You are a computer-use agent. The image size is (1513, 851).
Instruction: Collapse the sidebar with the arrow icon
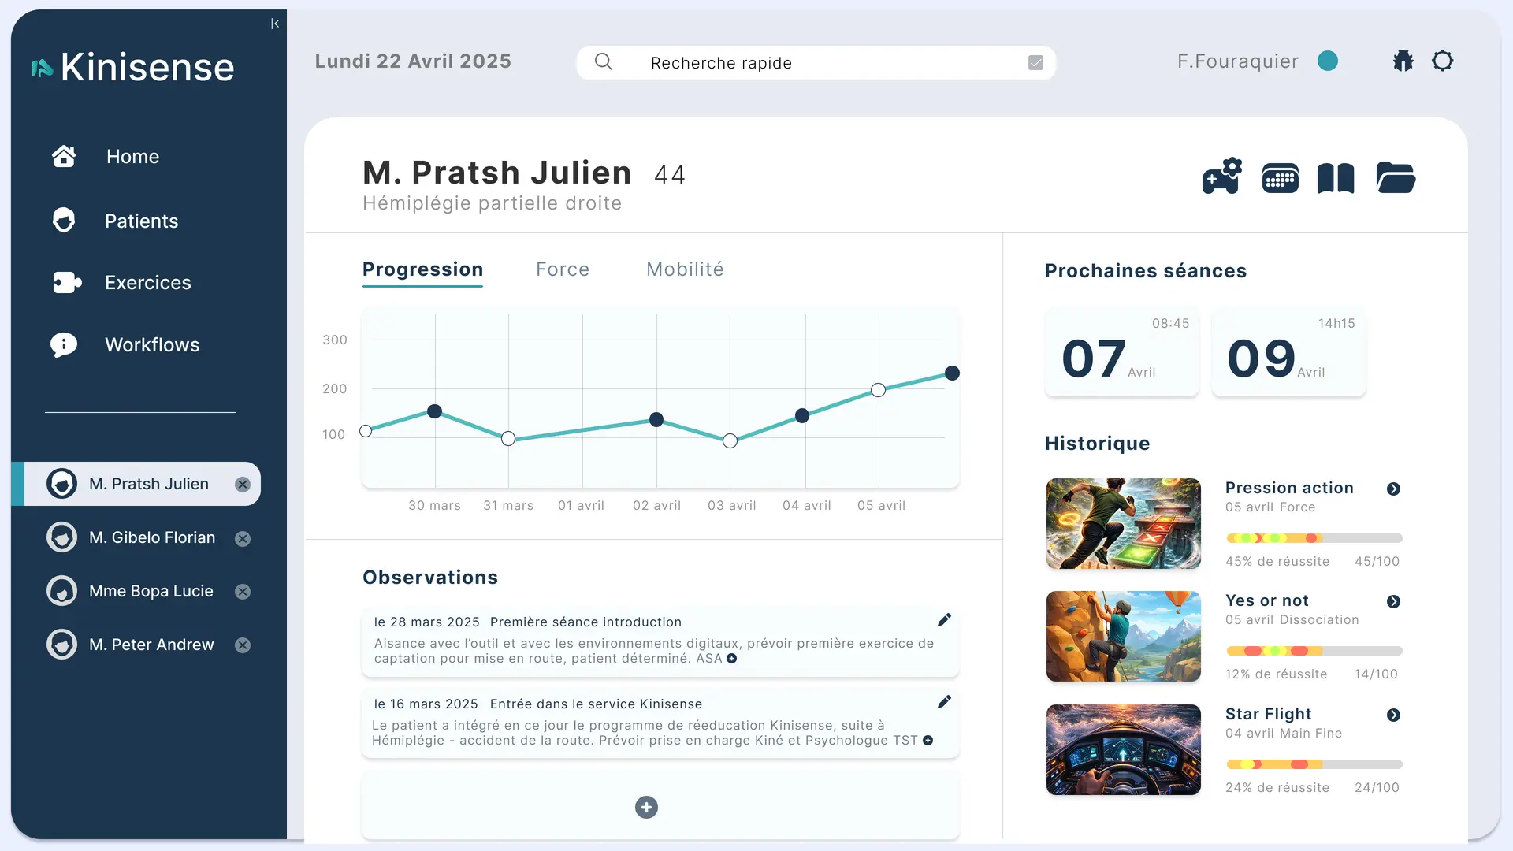(x=275, y=24)
